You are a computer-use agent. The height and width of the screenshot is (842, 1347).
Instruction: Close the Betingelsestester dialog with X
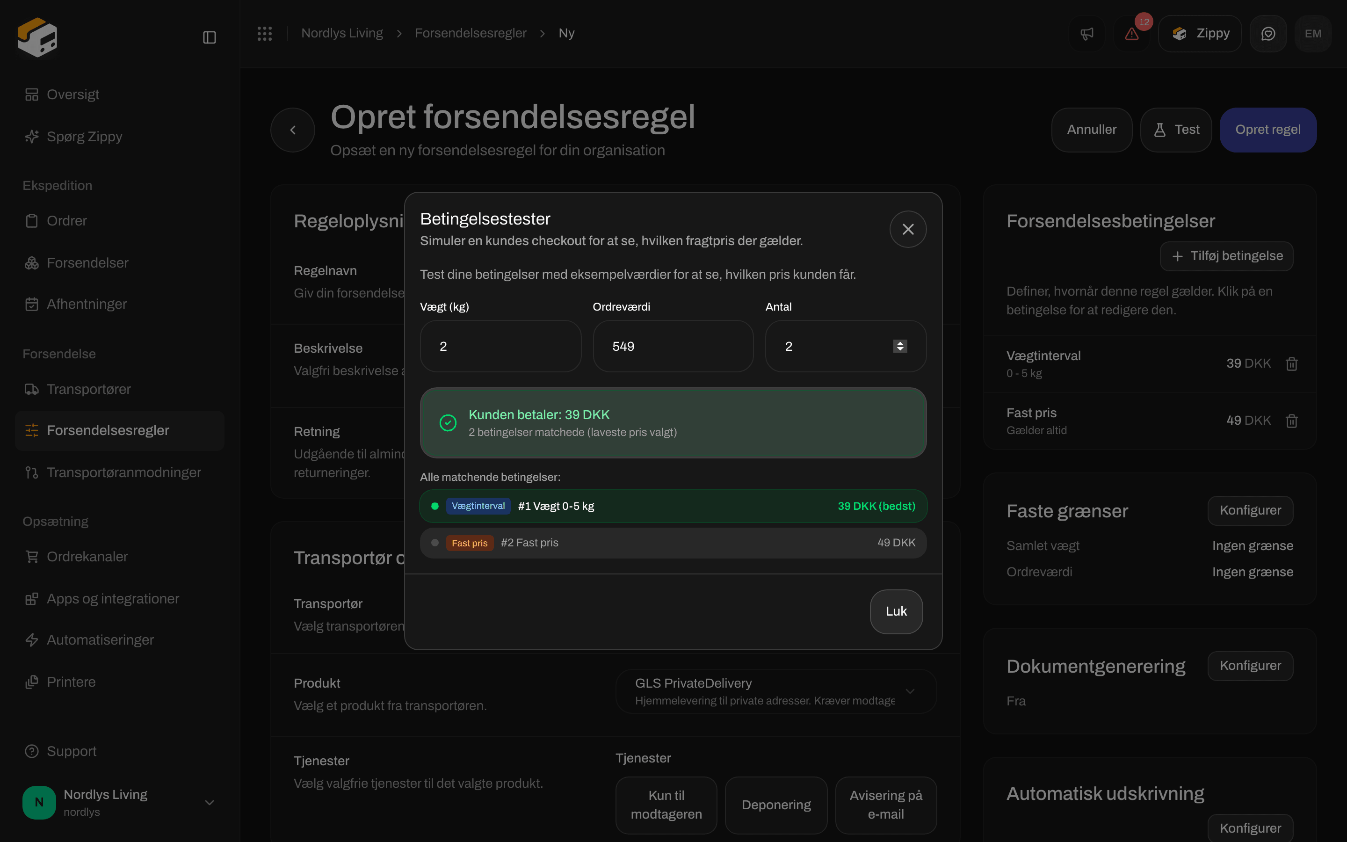tap(908, 229)
